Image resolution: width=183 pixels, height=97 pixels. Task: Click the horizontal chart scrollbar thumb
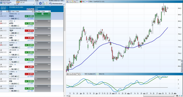coord(159,96)
